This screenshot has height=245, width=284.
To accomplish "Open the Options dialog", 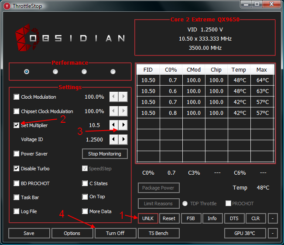I will (72, 233).
